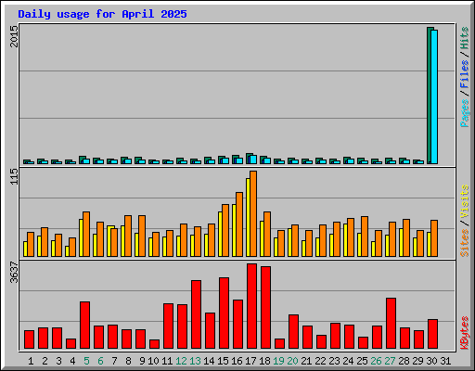Click the tall day 30 hits bar
The image size is (475, 371).
(x=430, y=96)
